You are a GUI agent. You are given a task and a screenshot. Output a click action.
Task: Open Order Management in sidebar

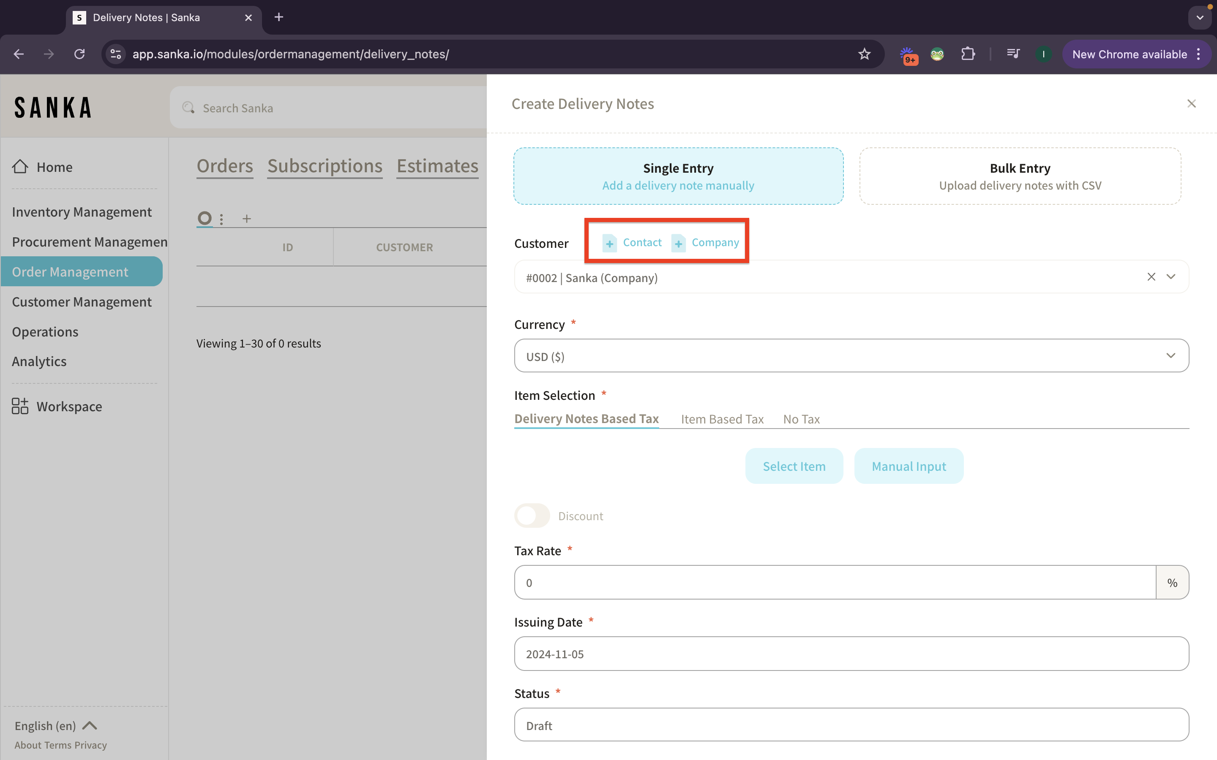coord(82,271)
